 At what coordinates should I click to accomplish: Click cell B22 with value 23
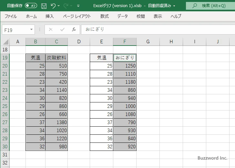coord(36,82)
